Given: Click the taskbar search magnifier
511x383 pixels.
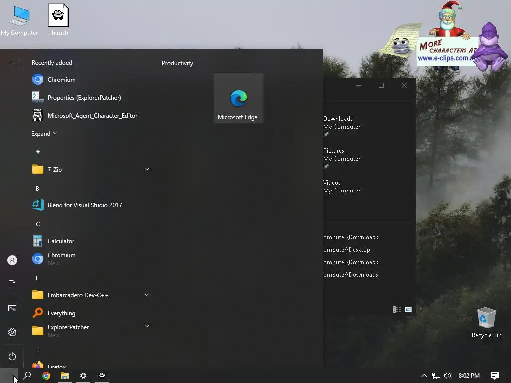Looking at the screenshot, I should coord(27,376).
